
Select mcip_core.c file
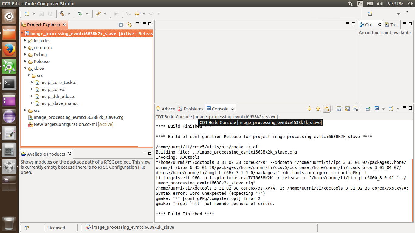53,89
